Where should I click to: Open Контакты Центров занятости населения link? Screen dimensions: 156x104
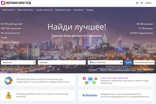tap(43, 81)
